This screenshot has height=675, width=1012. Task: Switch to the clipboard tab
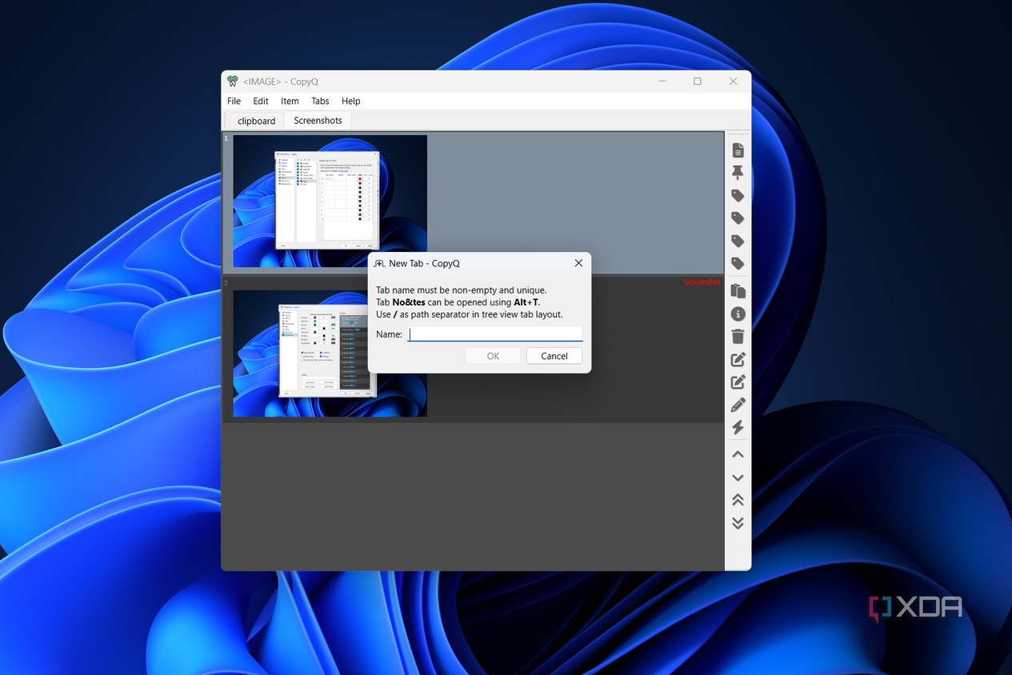point(256,121)
